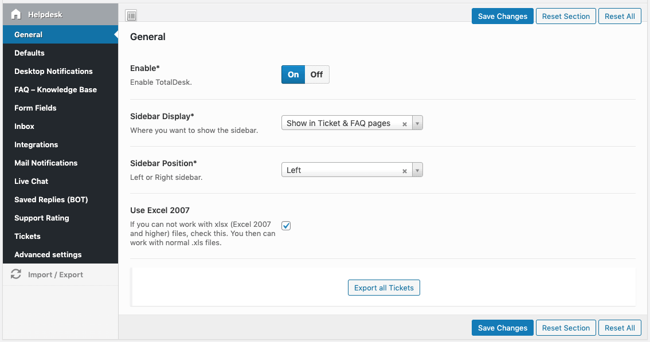Image resolution: width=650 pixels, height=342 pixels.
Task: Click Reset All in the top bar
Action: 620,16
